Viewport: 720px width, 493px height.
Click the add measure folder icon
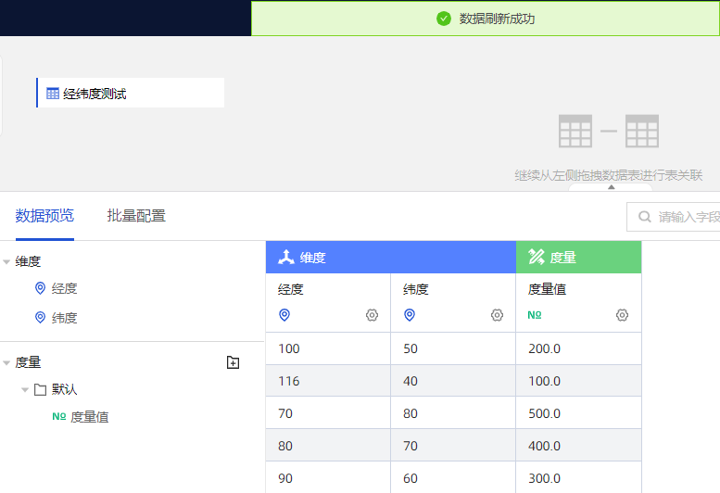tap(233, 362)
